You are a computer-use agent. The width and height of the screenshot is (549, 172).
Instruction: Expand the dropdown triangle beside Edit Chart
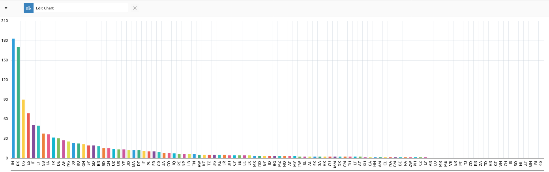click(6, 8)
